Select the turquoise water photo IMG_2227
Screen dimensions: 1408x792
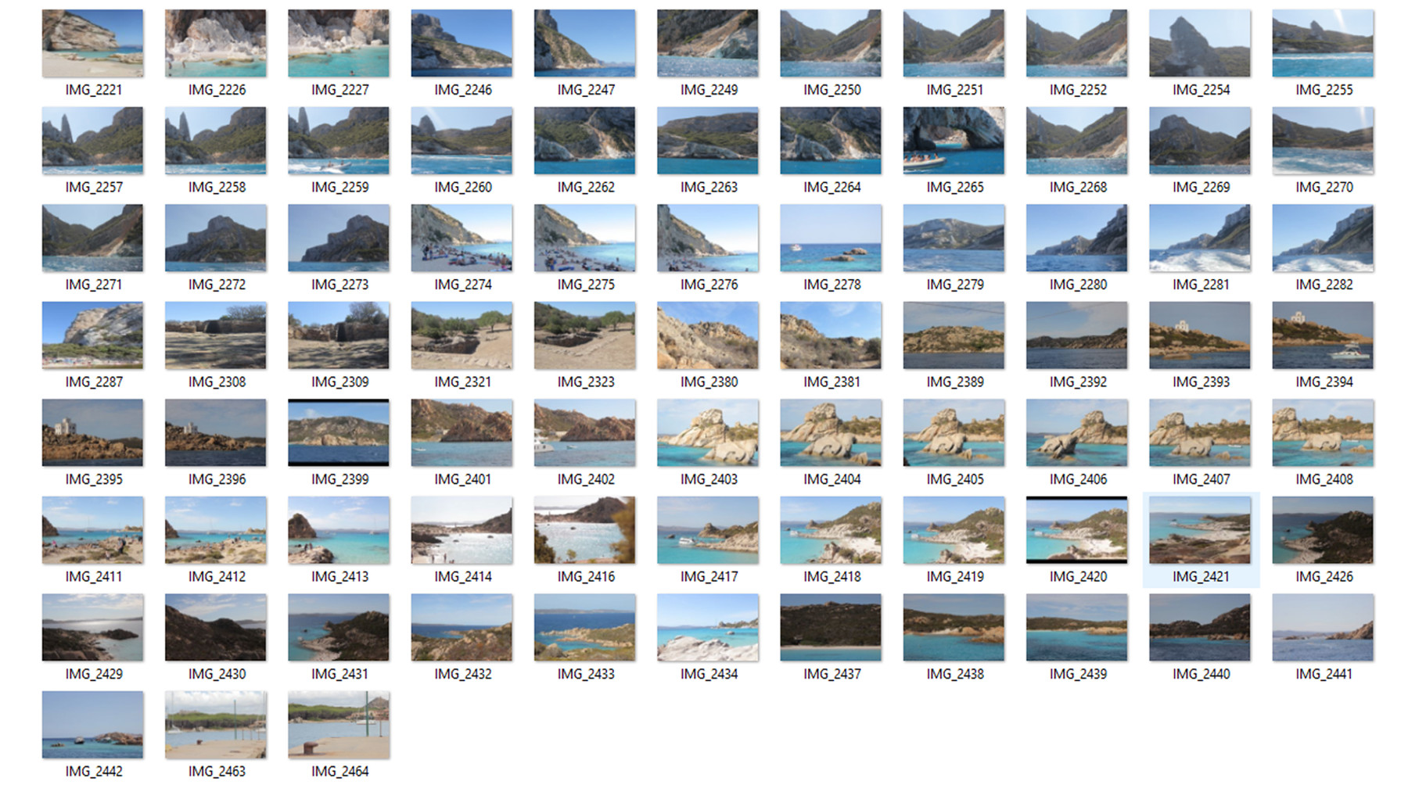[338, 43]
